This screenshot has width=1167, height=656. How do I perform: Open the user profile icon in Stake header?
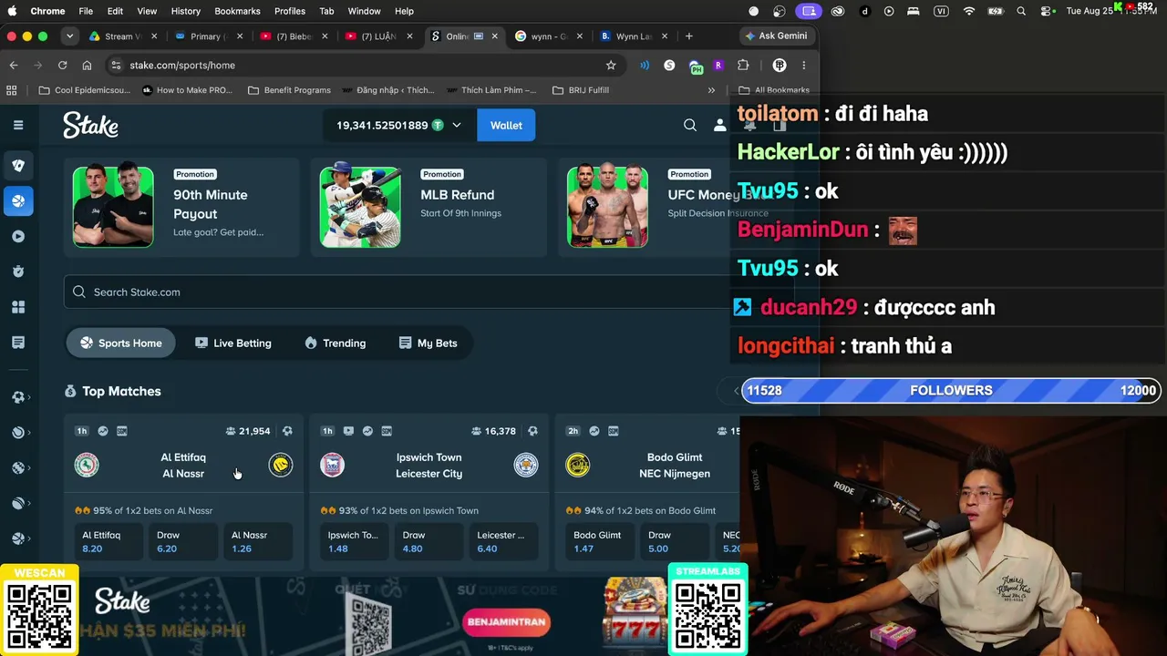pyautogui.click(x=719, y=125)
